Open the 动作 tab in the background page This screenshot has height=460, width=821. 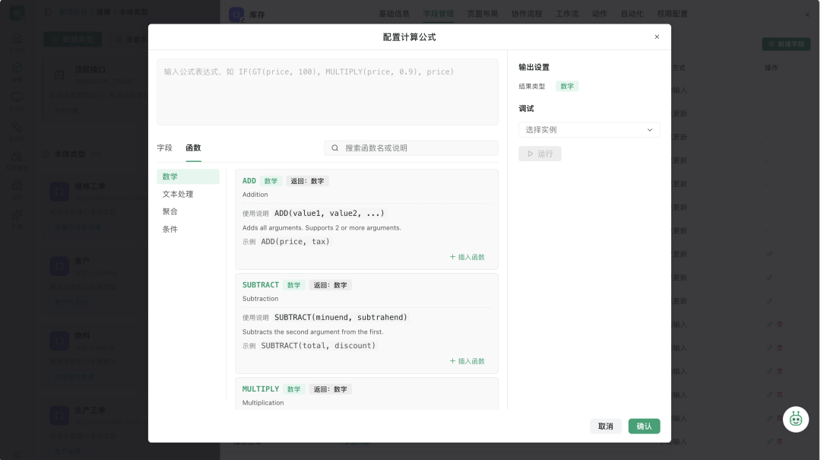[x=600, y=14]
